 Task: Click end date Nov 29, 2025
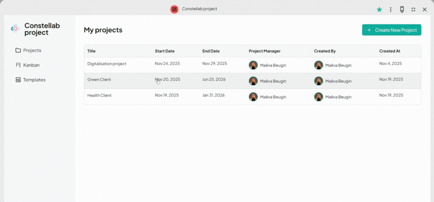click(x=214, y=63)
